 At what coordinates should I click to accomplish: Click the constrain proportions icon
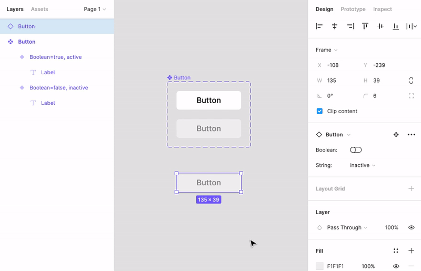click(411, 81)
